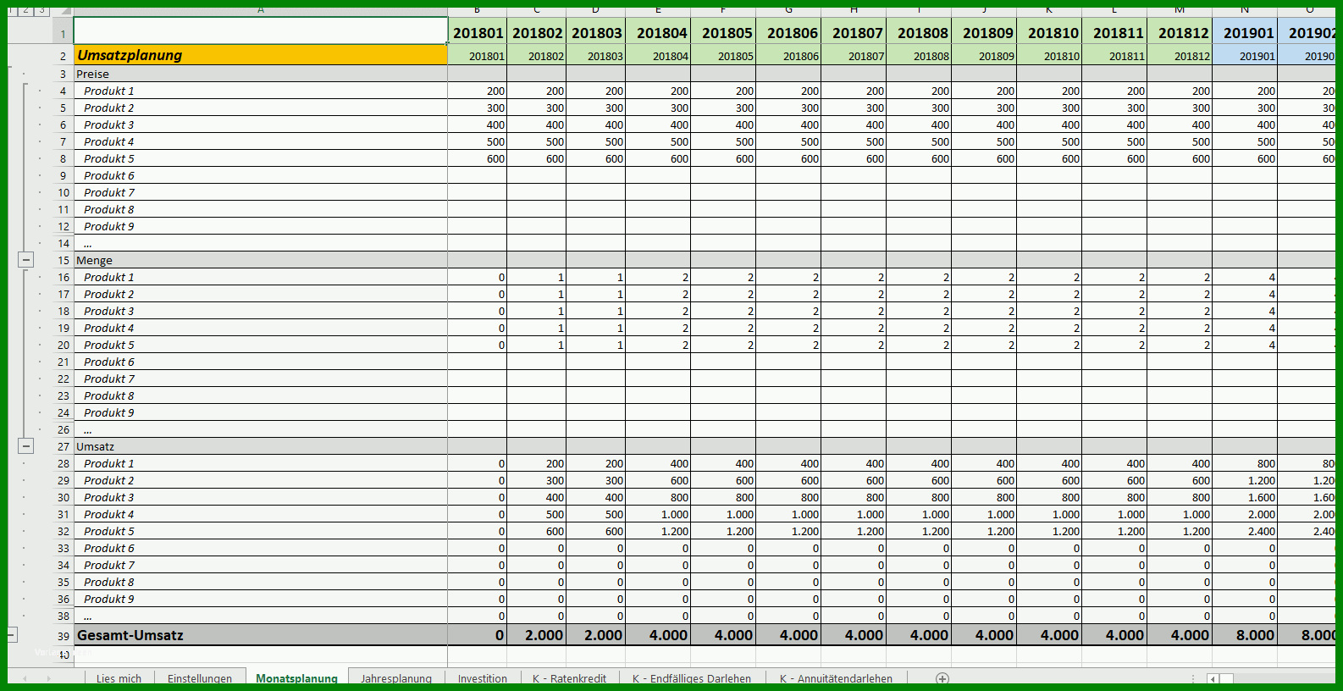The height and width of the screenshot is (691, 1343).
Task: Click Gesamt-Umsatz 2.000 in 201802 column
Action: (x=537, y=635)
